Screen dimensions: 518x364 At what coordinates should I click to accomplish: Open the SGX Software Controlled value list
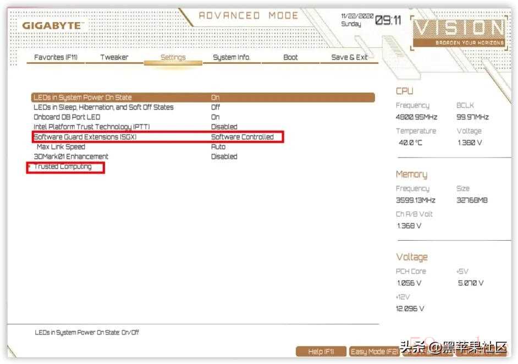tap(242, 137)
